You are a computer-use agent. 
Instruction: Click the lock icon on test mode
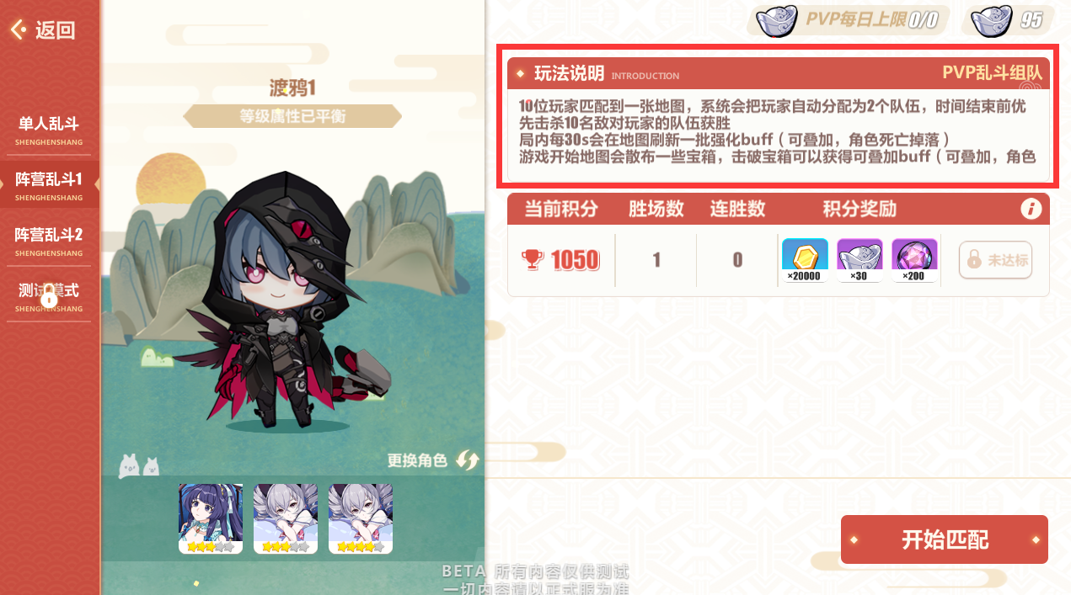click(49, 295)
